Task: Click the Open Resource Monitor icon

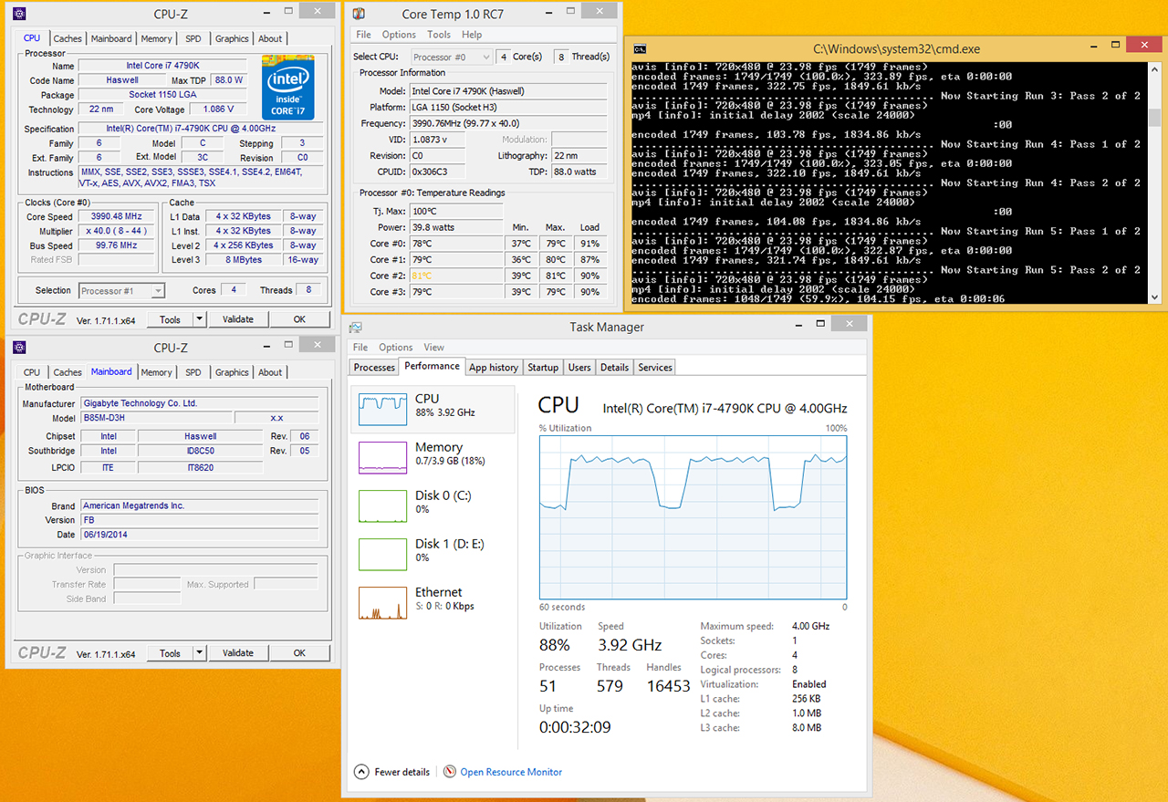Action: 450,772
